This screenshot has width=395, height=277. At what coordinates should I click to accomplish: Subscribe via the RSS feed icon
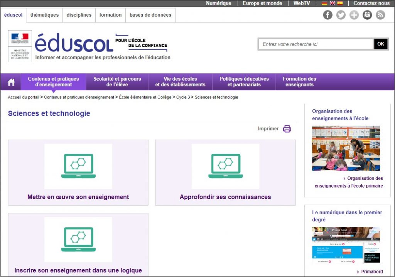point(380,15)
